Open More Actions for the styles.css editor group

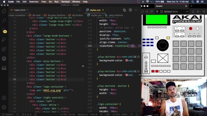136,10
